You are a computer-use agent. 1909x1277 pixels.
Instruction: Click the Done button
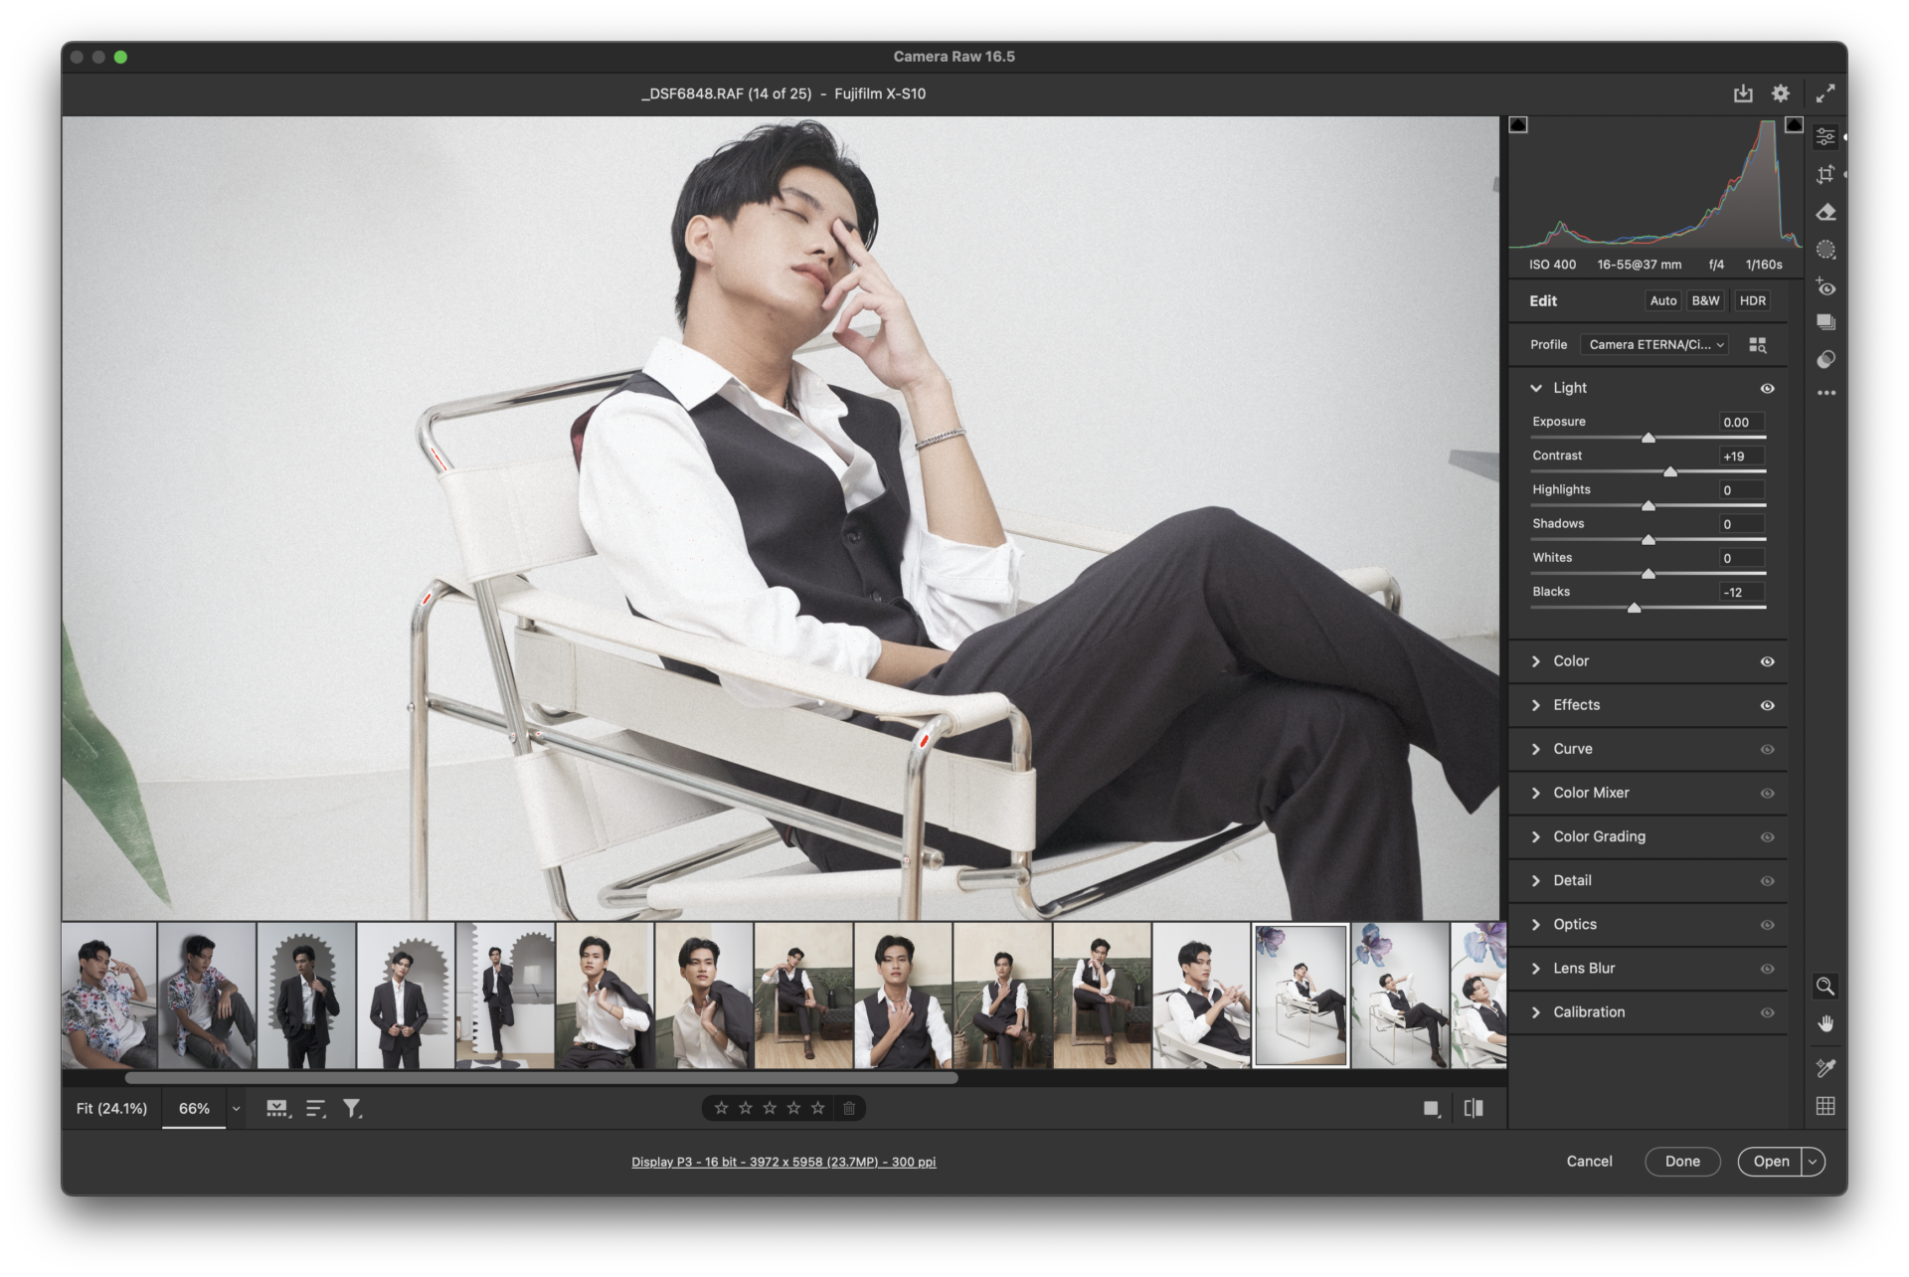tap(1682, 1160)
